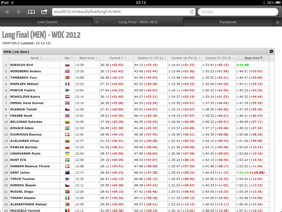This screenshot has height=212, width=282.
Task: Tap the Safari back arrow
Action: pos(7,12)
